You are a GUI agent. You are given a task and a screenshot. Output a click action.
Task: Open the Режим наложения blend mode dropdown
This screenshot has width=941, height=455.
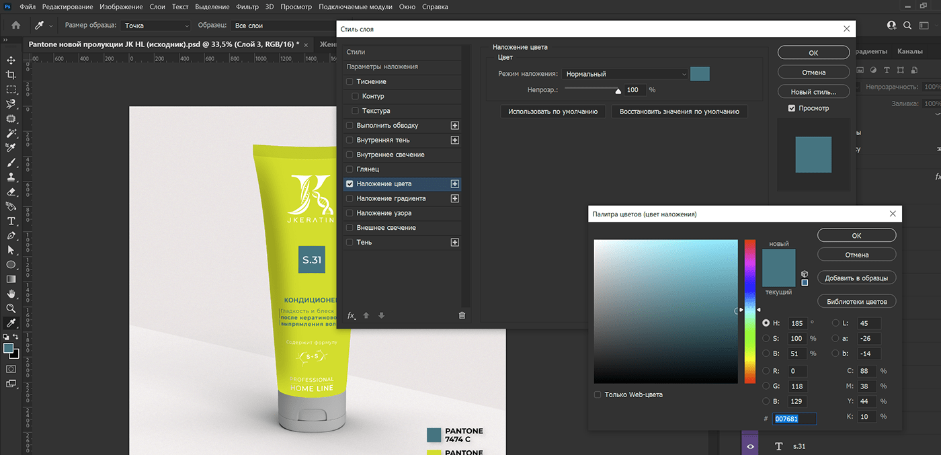pos(625,74)
